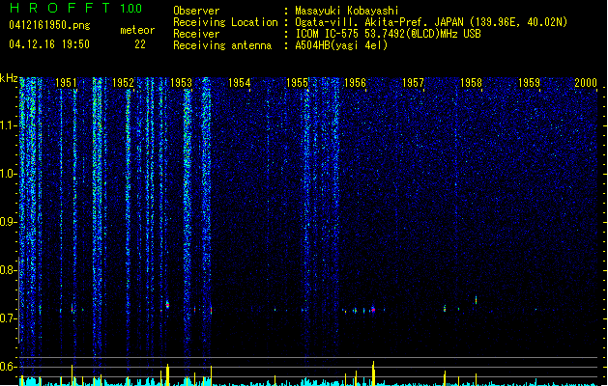The height and width of the screenshot is (386, 608).
Task: Click time marker 1955
Action: 297,82
